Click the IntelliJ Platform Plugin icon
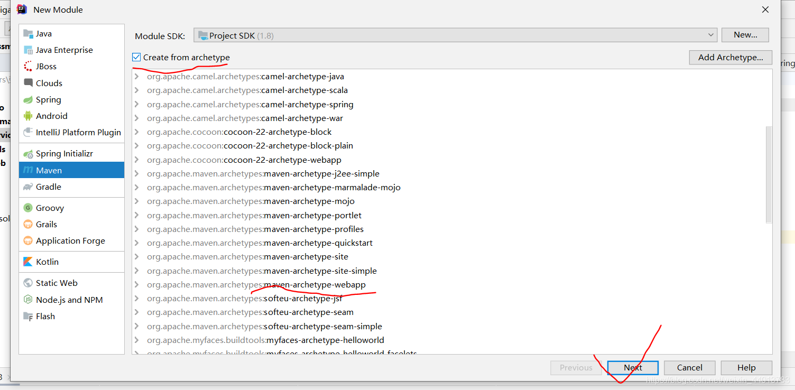This screenshot has width=795, height=390. 28,132
